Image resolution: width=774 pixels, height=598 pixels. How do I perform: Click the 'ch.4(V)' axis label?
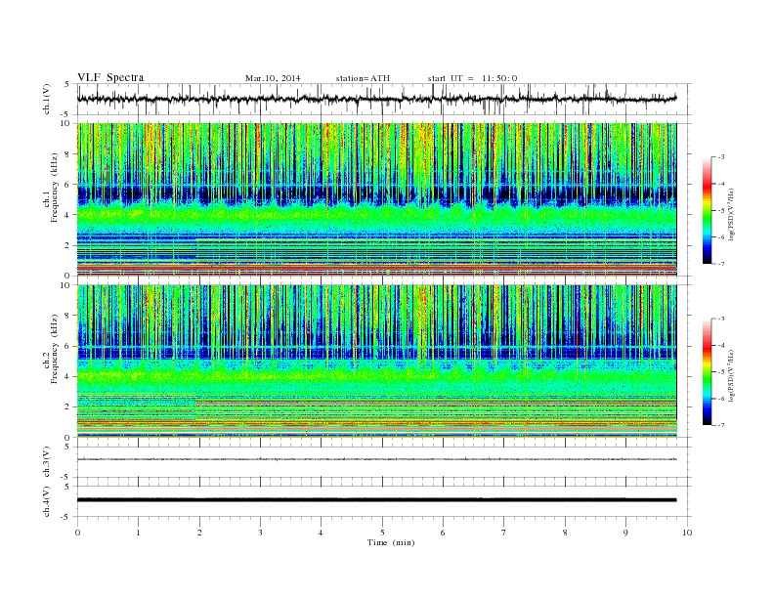[47, 501]
